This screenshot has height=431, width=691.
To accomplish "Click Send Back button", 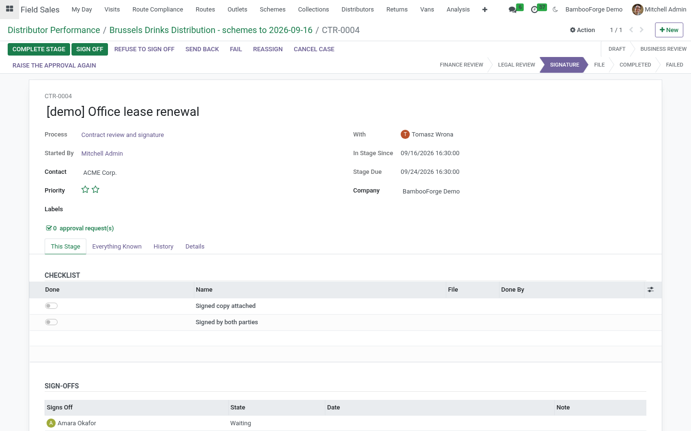I will click(x=202, y=49).
